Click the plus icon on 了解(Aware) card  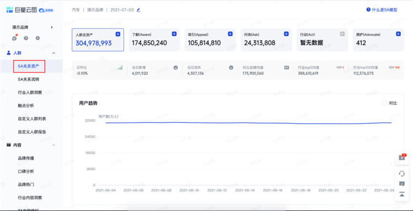tap(174, 34)
